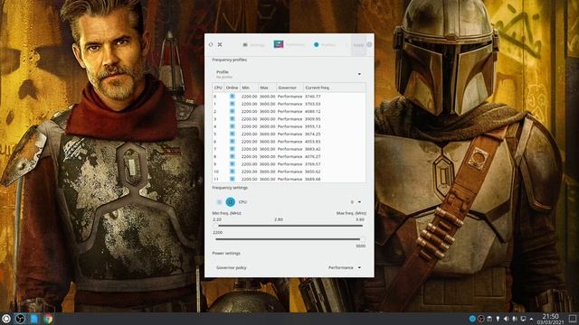Open the Governor policy Performance dropdown
This screenshot has height=325, width=579.
[x=345, y=267]
